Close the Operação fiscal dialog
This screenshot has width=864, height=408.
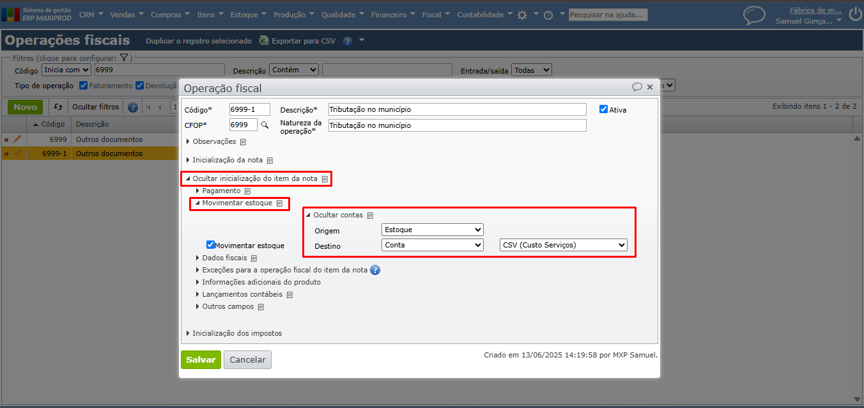pos(650,87)
